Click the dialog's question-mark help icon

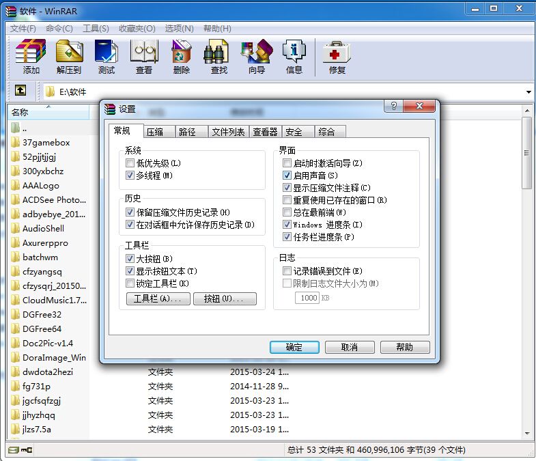[x=394, y=106]
